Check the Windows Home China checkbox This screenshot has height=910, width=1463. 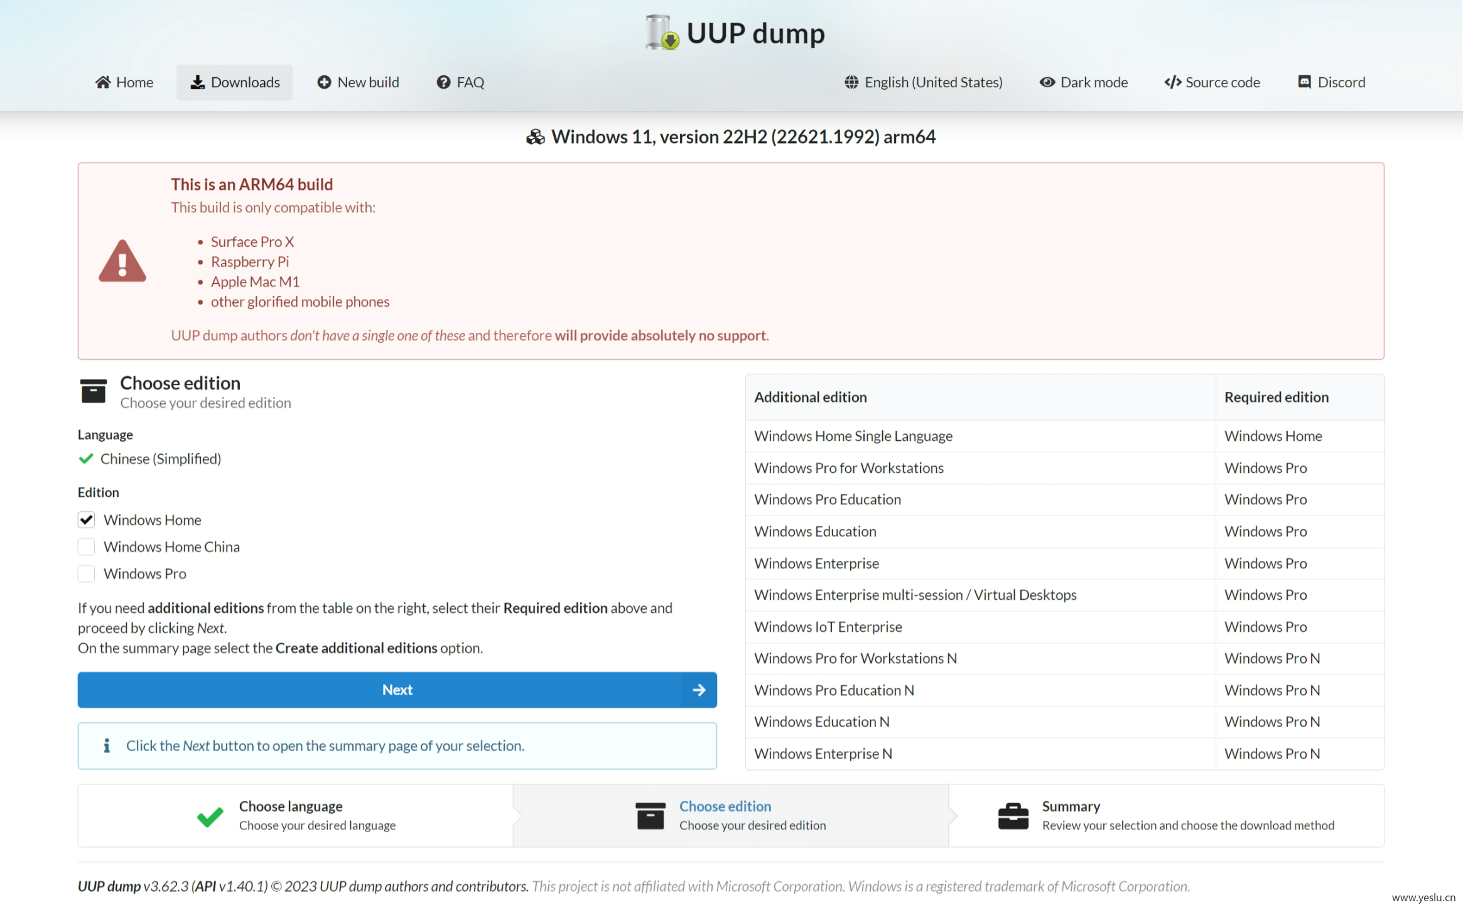coord(86,547)
